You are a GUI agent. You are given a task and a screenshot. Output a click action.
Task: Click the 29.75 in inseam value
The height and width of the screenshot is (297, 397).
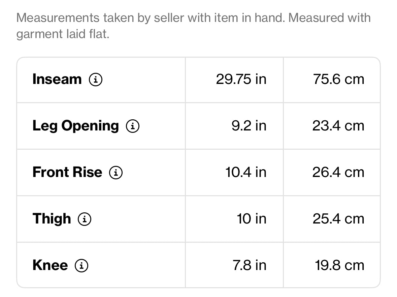click(x=241, y=79)
